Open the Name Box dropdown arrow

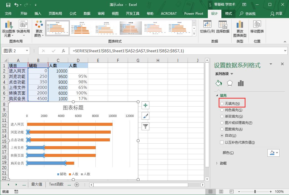(27, 51)
